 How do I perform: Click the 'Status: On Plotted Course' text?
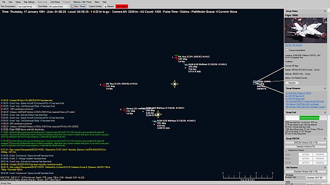(296, 78)
